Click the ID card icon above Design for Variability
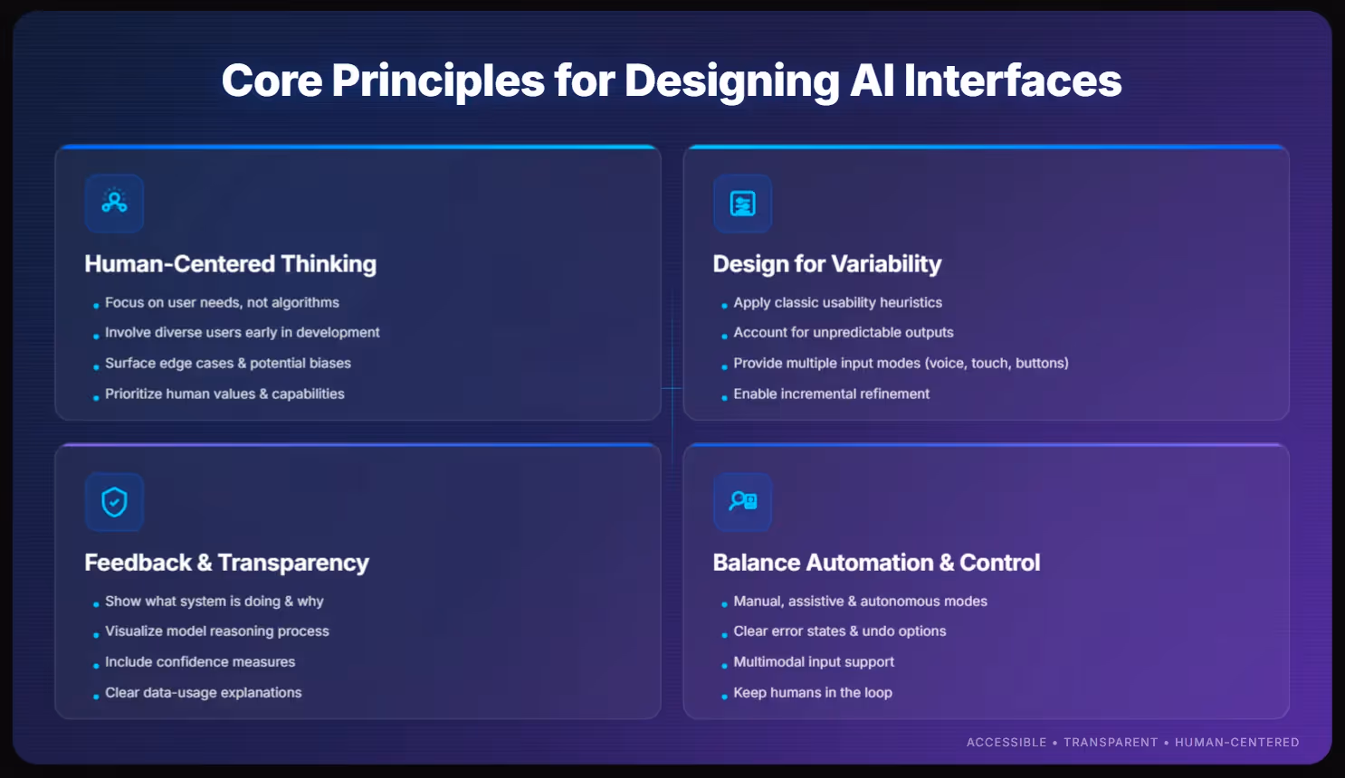 pyautogui.click(x=742, y=204)
